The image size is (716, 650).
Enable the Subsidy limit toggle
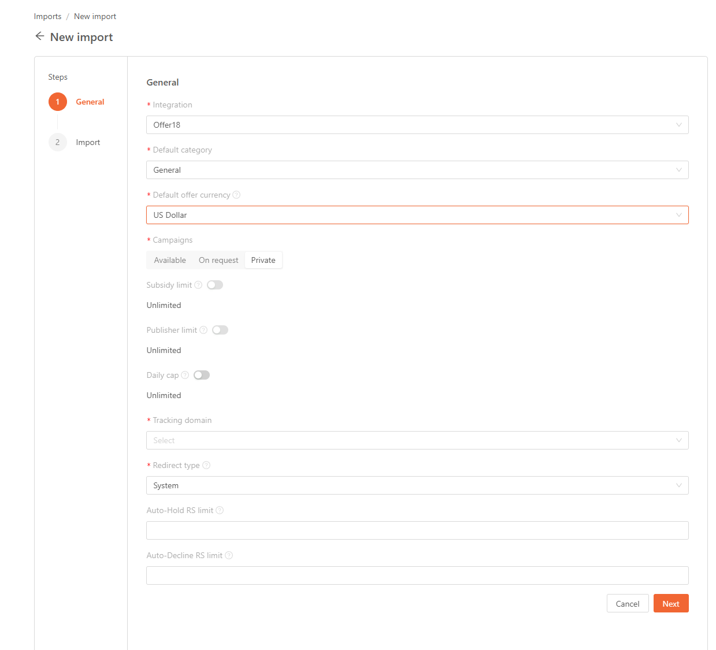coord(215,285)
